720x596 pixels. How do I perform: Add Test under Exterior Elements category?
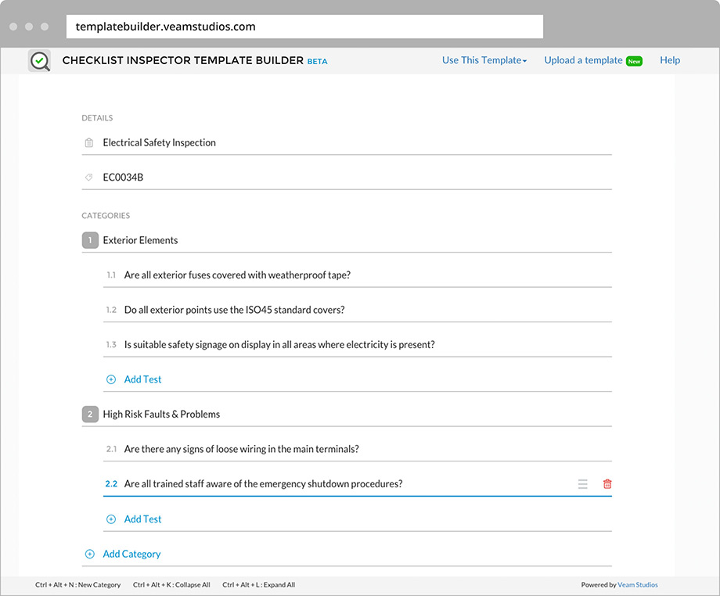142,379
